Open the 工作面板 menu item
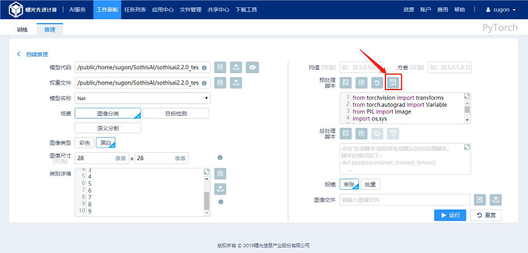The width and height of the screenshot is (528, 253). [x=107, y=10]
